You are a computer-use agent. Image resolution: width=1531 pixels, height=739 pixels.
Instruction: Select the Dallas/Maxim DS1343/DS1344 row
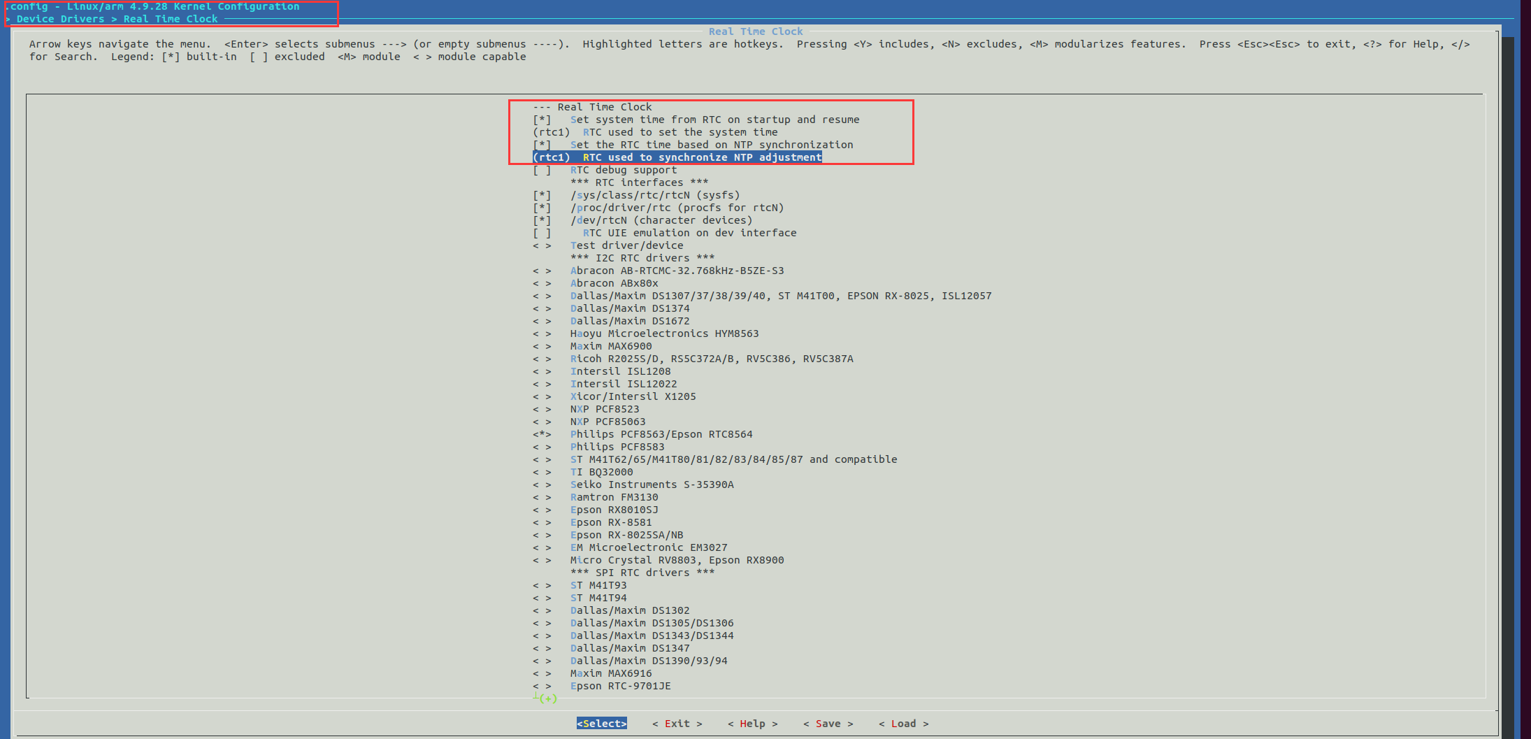[x=633, y=636]
